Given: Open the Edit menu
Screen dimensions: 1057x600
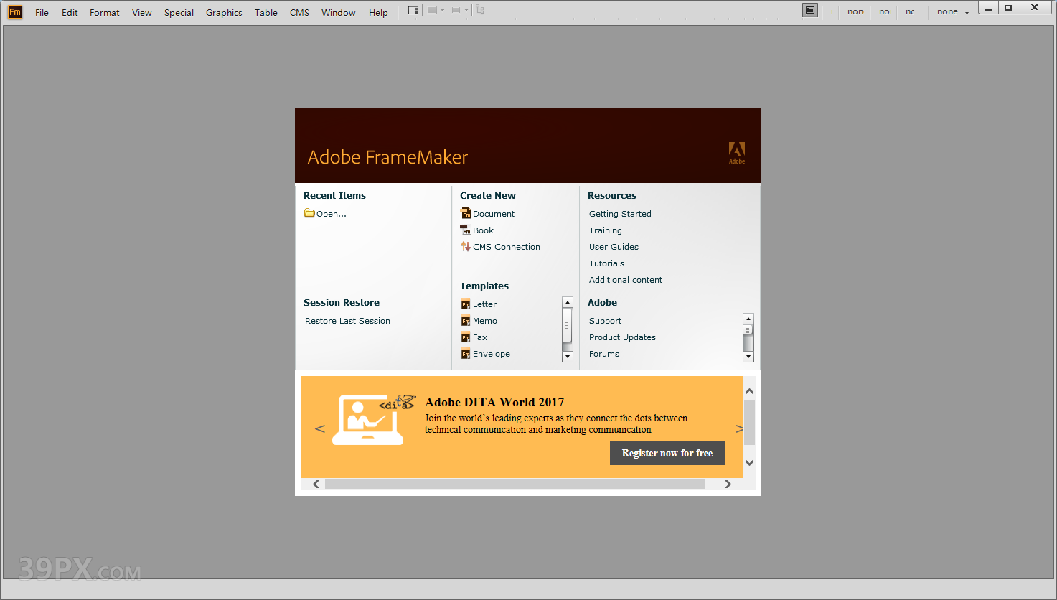Looking at the screenshot, I should (70, 12).
